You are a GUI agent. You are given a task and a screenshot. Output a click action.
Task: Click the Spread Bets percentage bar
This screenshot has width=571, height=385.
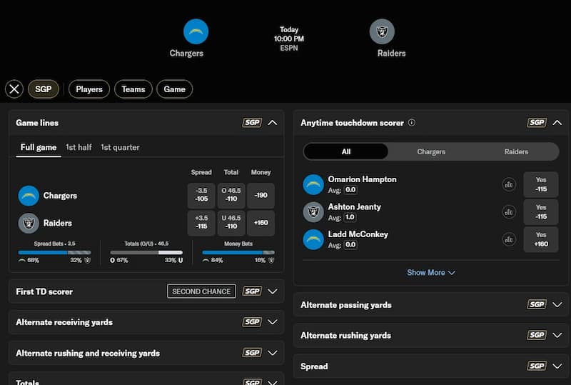click(55, 252)
